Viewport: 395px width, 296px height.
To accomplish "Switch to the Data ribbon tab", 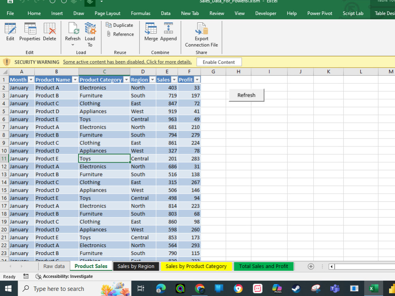I will (x=166, y=13).
